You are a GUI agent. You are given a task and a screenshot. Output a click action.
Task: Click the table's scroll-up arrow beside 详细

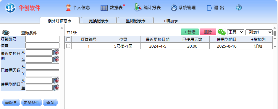275,46
